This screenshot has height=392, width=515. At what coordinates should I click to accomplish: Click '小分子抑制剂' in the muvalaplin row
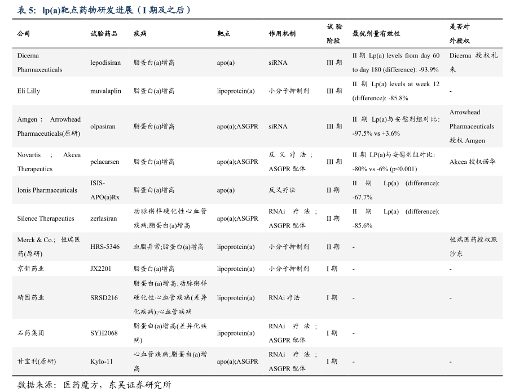click(289, 91)
